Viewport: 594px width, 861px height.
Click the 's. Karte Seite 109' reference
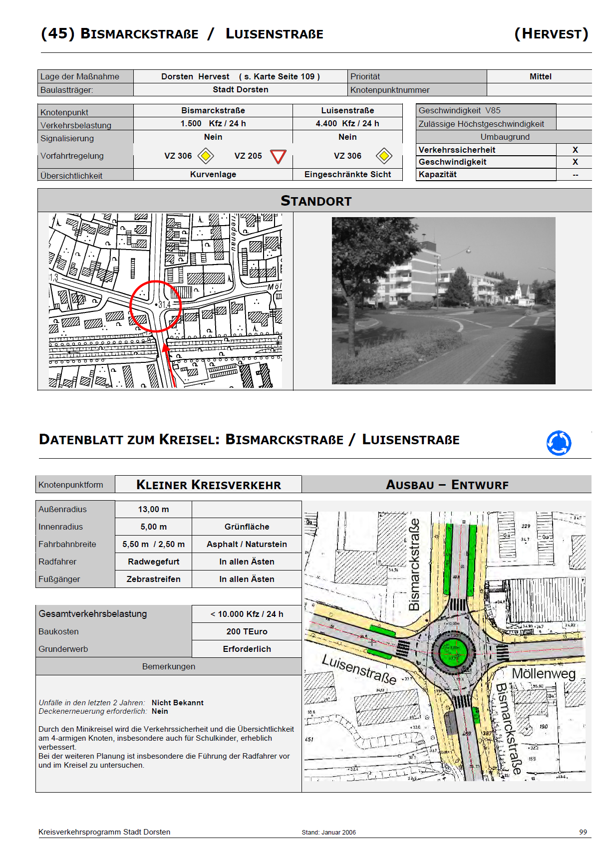click(x=280, y=76)
